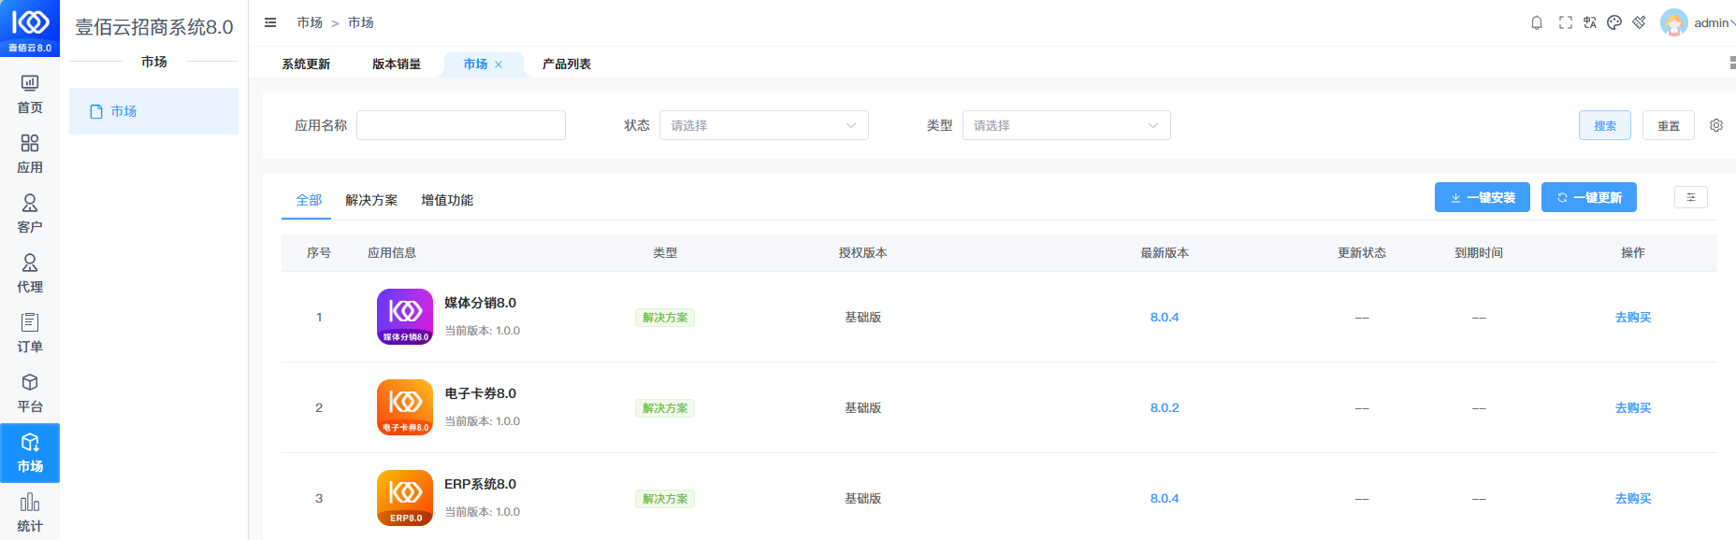Open 应用 in left rail

[30, 154]
